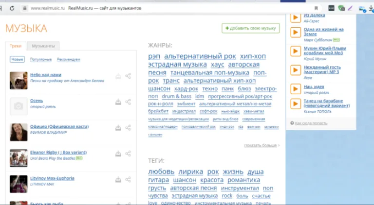The image size is (374, 205).
Task: Open the романтика tag
Action: pyautogui.click(x=244, y=180)
